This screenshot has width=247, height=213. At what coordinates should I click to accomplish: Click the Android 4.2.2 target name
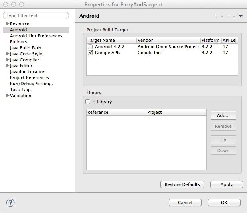pyautogui.click(x=110, y=47)
